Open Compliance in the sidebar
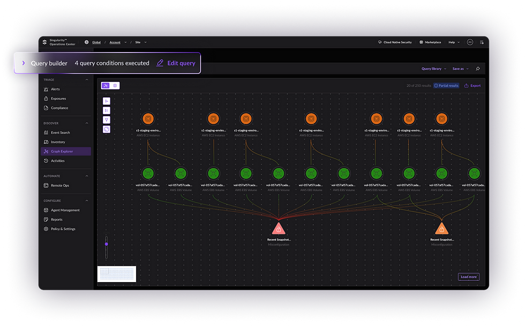The height and width of the screenshot is (326, 525). pyautogui.click(x=65, y=108)
